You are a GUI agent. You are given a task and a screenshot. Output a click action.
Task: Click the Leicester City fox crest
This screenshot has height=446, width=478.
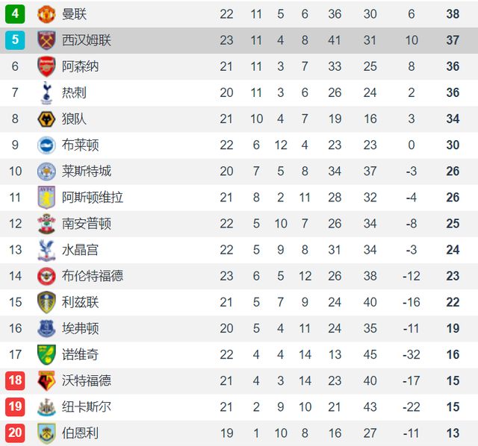(46, 171)
